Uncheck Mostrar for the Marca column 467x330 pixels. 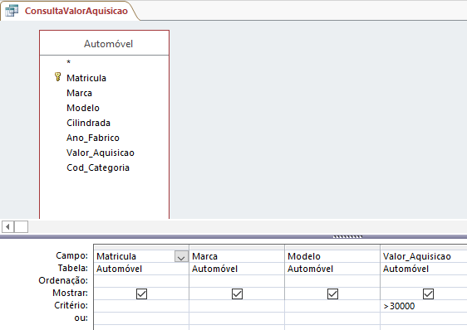tap(237, 294)
